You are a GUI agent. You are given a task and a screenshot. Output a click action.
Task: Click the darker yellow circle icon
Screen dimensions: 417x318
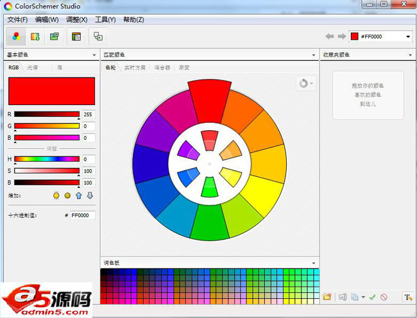pyautogui.click(x=67, y=196)
